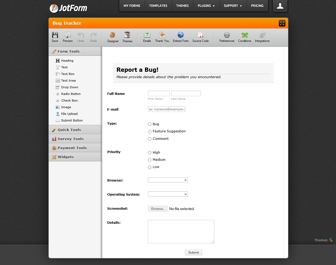Screen dimensions: 336x265
Task: Click the Submit button
Action: [193, 253]
